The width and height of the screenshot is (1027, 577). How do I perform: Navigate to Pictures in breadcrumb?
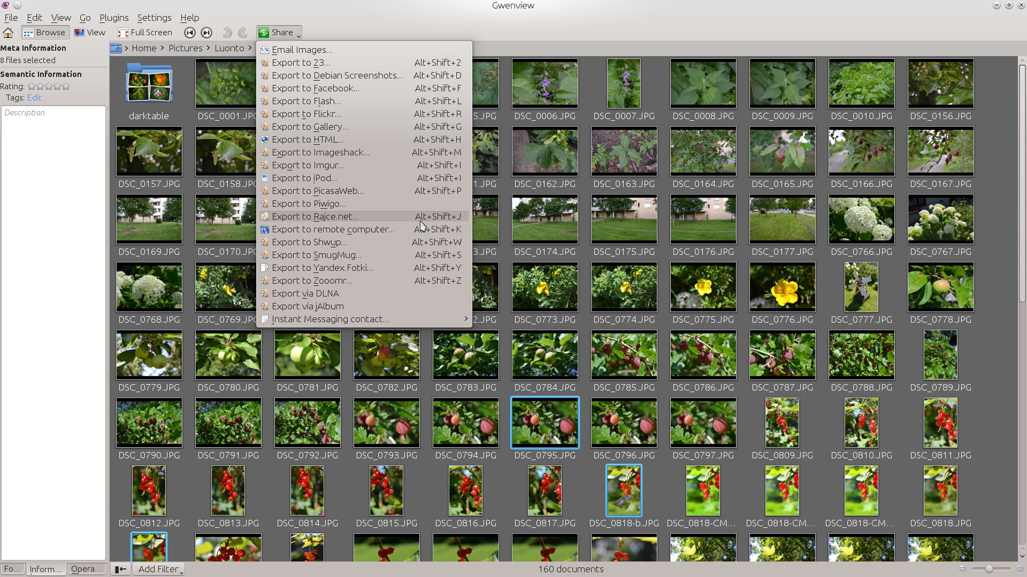(x=186, y=48)
